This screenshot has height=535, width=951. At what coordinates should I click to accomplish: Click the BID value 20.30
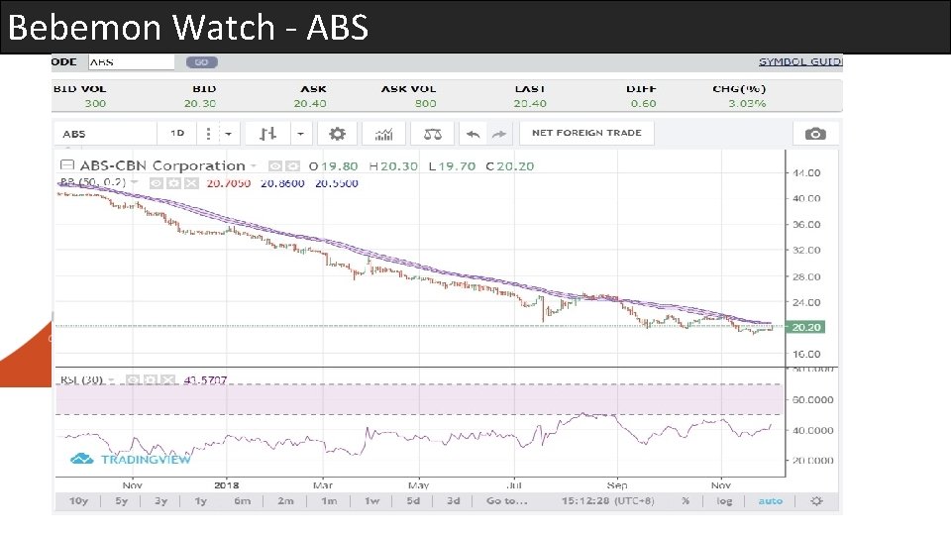(200, 104)
